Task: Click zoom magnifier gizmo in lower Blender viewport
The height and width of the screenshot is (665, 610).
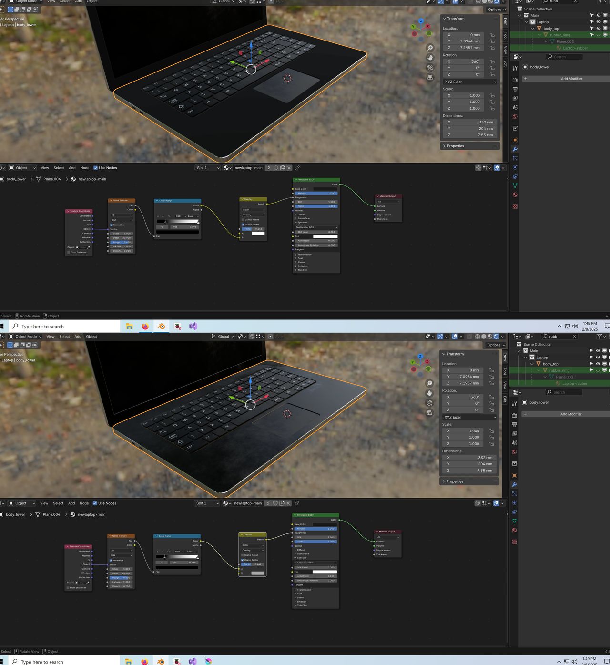Action: click(429, 383)
